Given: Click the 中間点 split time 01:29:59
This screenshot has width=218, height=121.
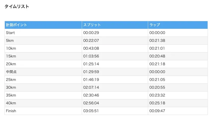Looking at the screenshot, I should (91, 72).
